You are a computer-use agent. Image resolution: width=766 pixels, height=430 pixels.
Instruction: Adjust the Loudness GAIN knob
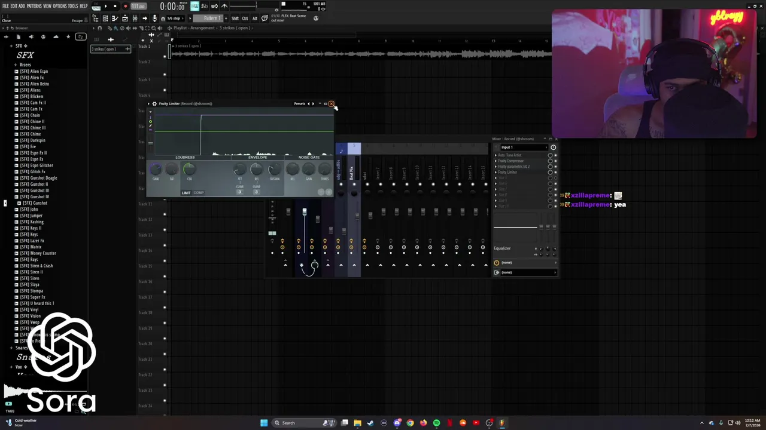pyautogui.click(x=156, y=169)
